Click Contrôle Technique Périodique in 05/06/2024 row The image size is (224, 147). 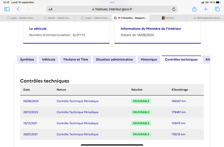(78, 101)
